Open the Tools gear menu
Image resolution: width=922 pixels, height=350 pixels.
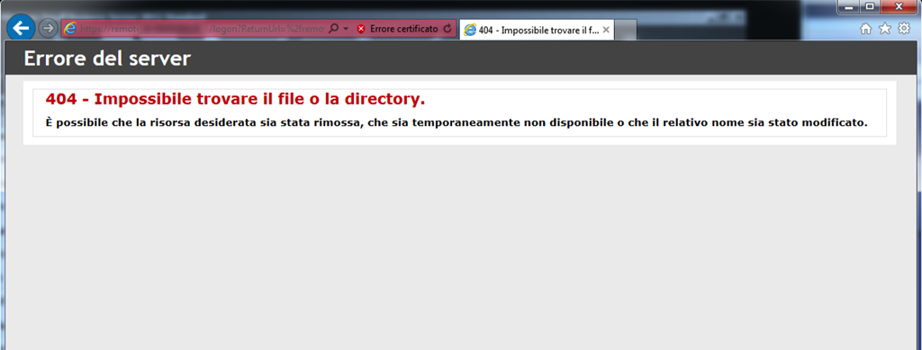903,29
